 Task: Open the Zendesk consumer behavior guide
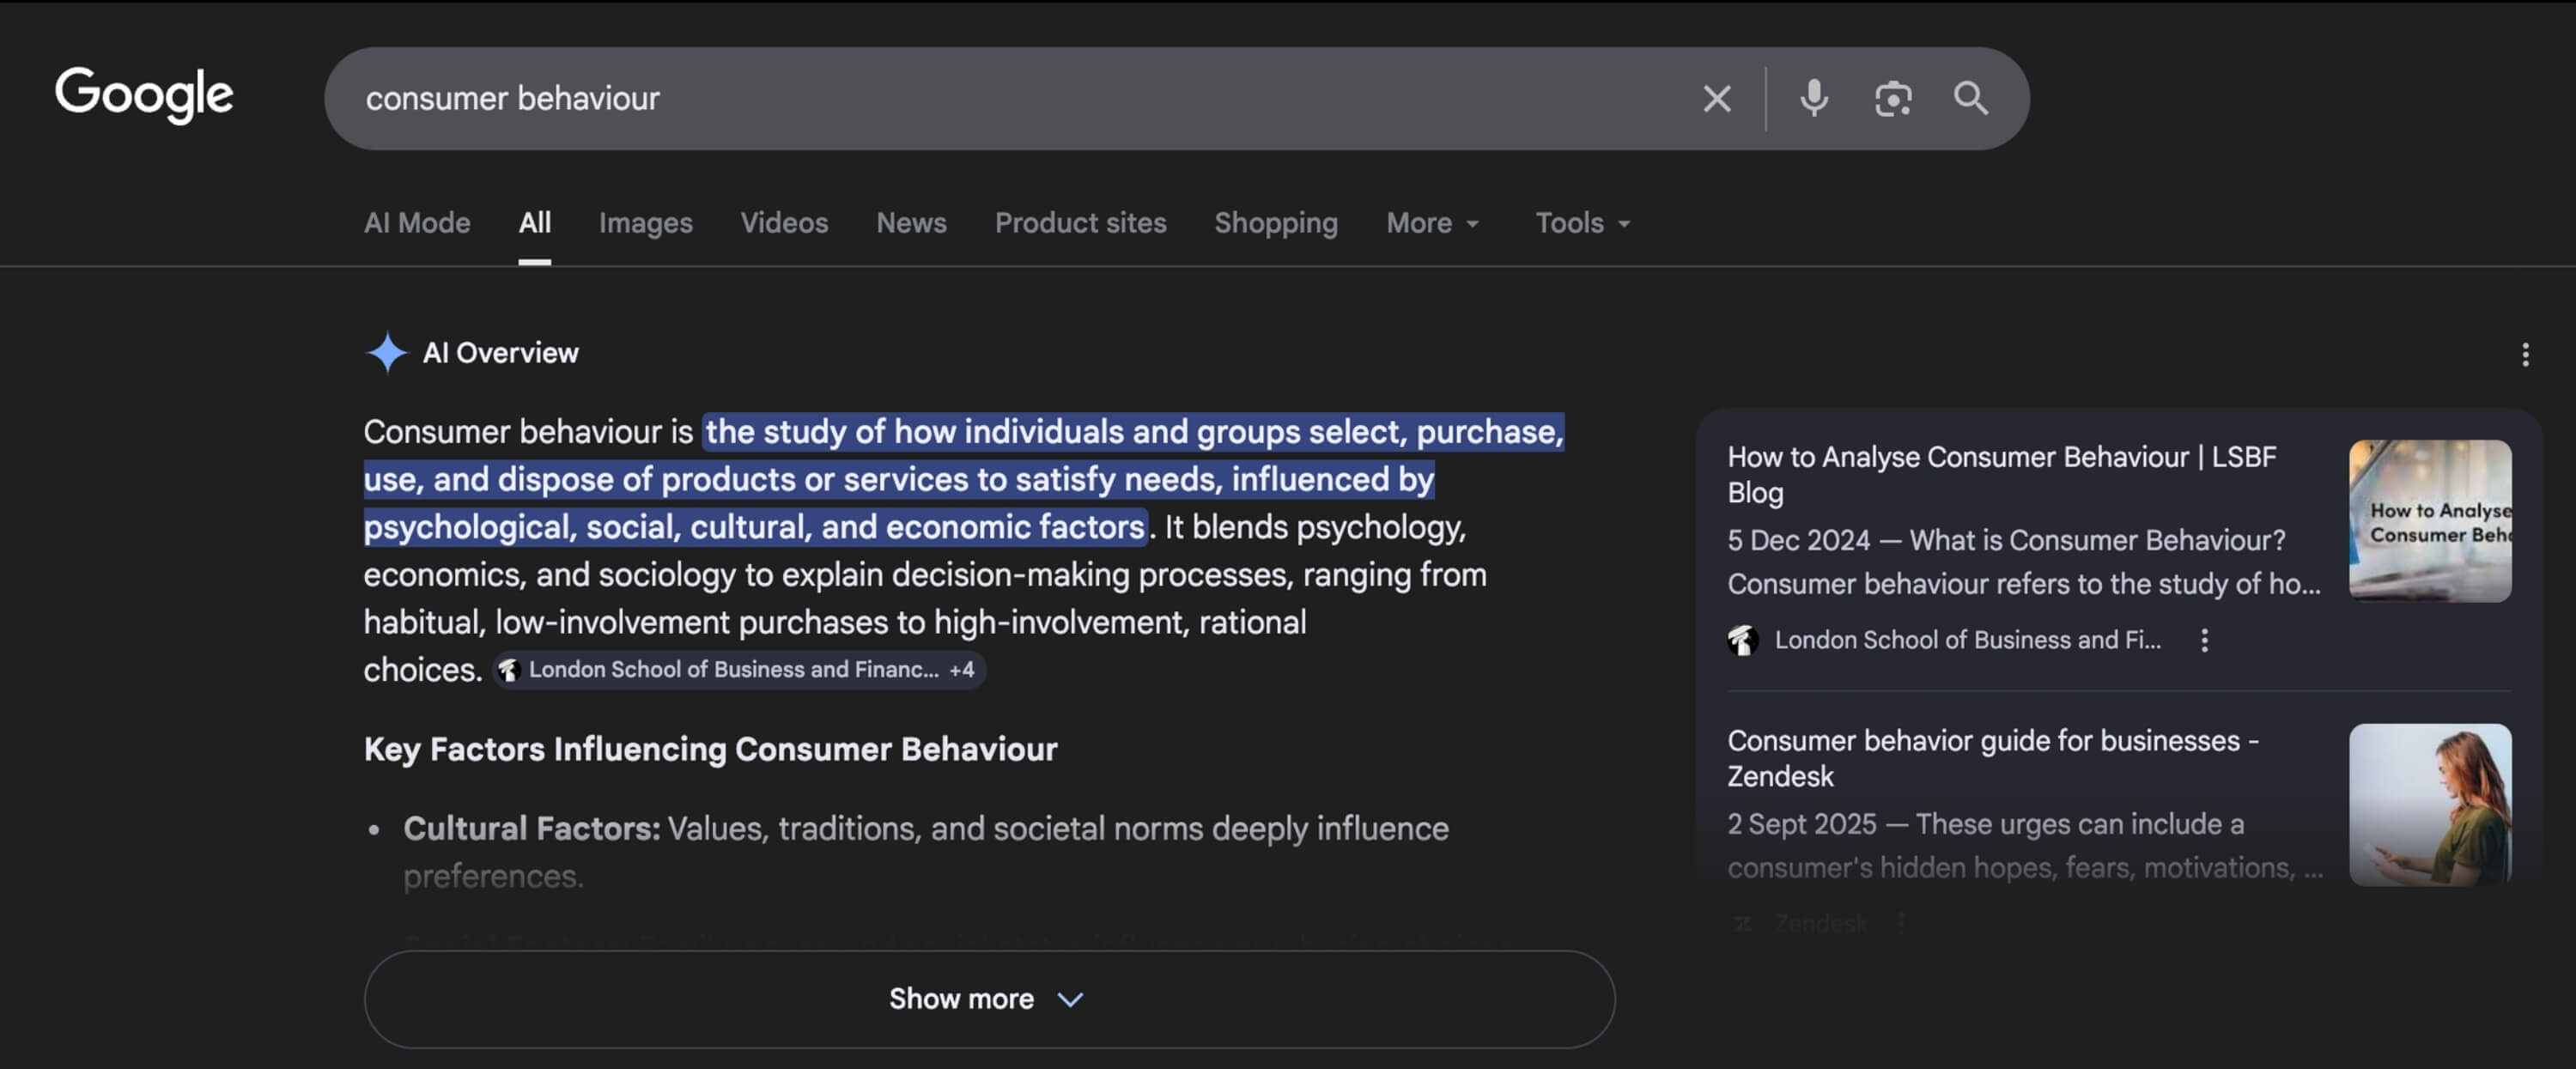point(1993,758)
